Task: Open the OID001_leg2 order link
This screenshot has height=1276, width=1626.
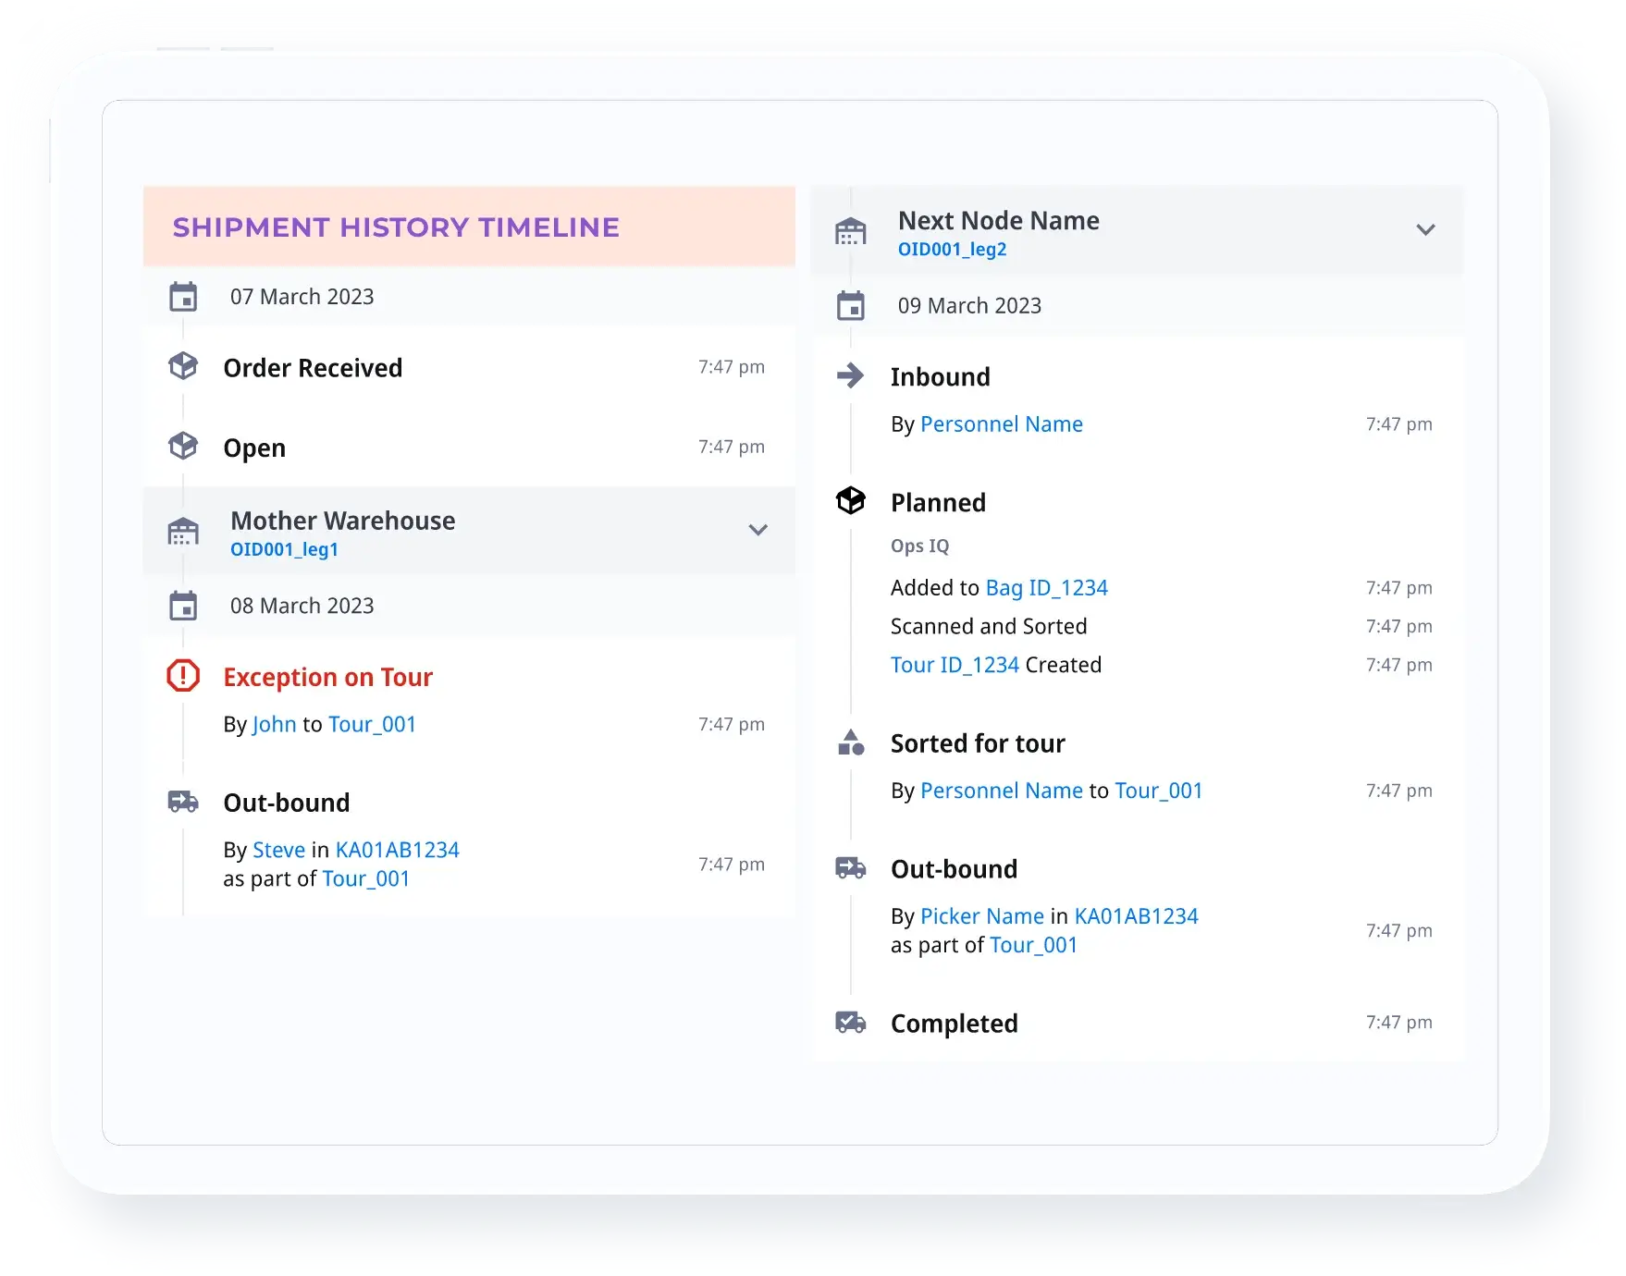Action: click(952, 250)
